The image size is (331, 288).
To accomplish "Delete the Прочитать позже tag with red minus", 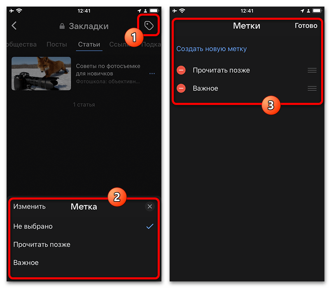I will (181, 70).
